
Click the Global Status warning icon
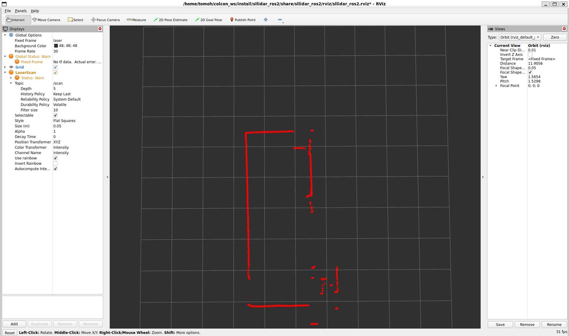11,56
